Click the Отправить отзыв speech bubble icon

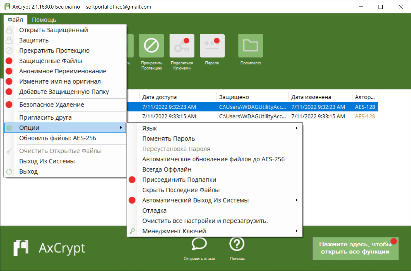pos(199,244)
